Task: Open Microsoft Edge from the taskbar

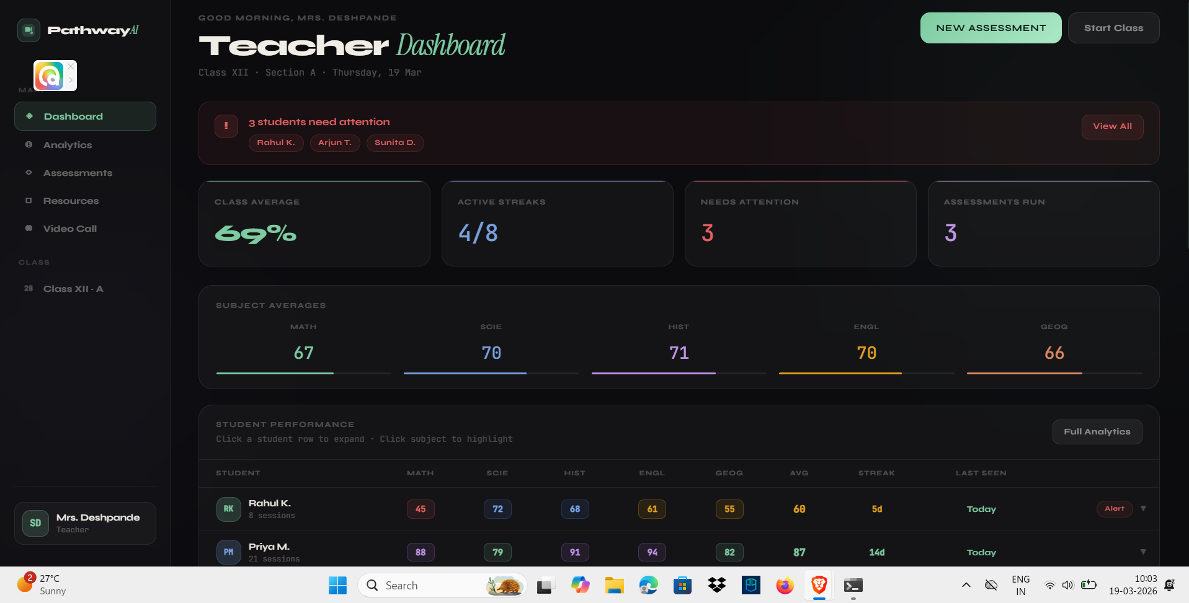Action: pyautogui.click(x=649, y=585)
